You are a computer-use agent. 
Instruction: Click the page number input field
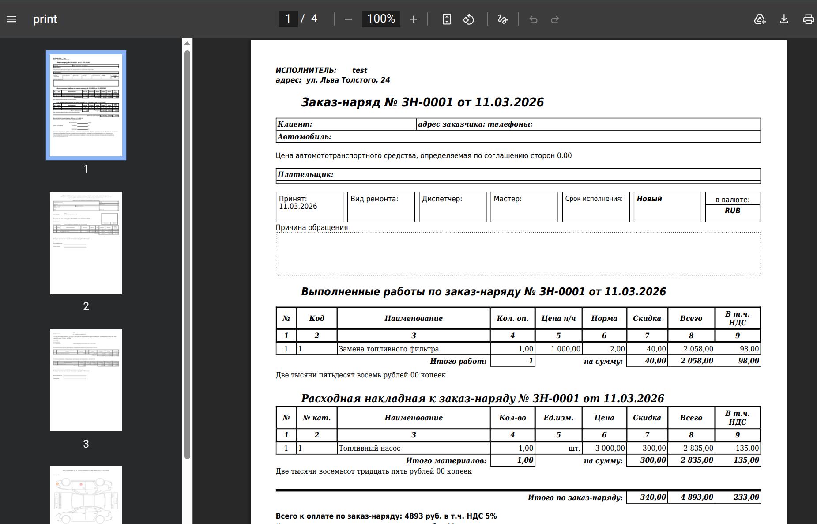click(x=288, y=19)
